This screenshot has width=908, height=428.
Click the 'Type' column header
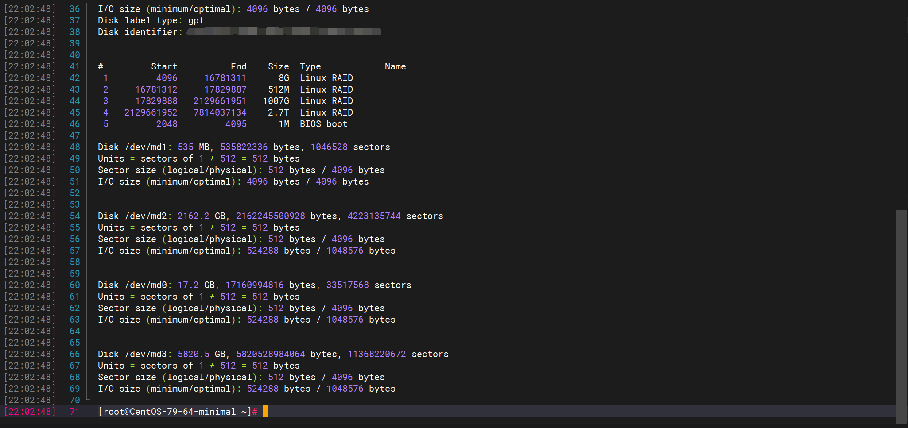point(310,66)
